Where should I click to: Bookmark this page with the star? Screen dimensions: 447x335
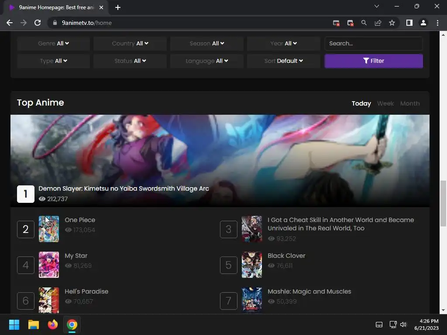(x=392, y=23)
